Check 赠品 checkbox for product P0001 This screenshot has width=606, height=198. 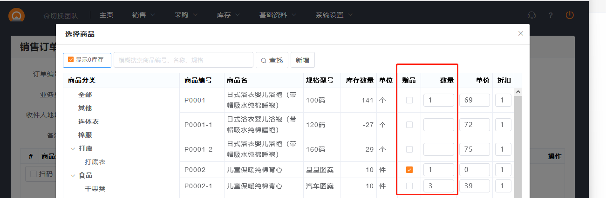click(x=409, y=100)
